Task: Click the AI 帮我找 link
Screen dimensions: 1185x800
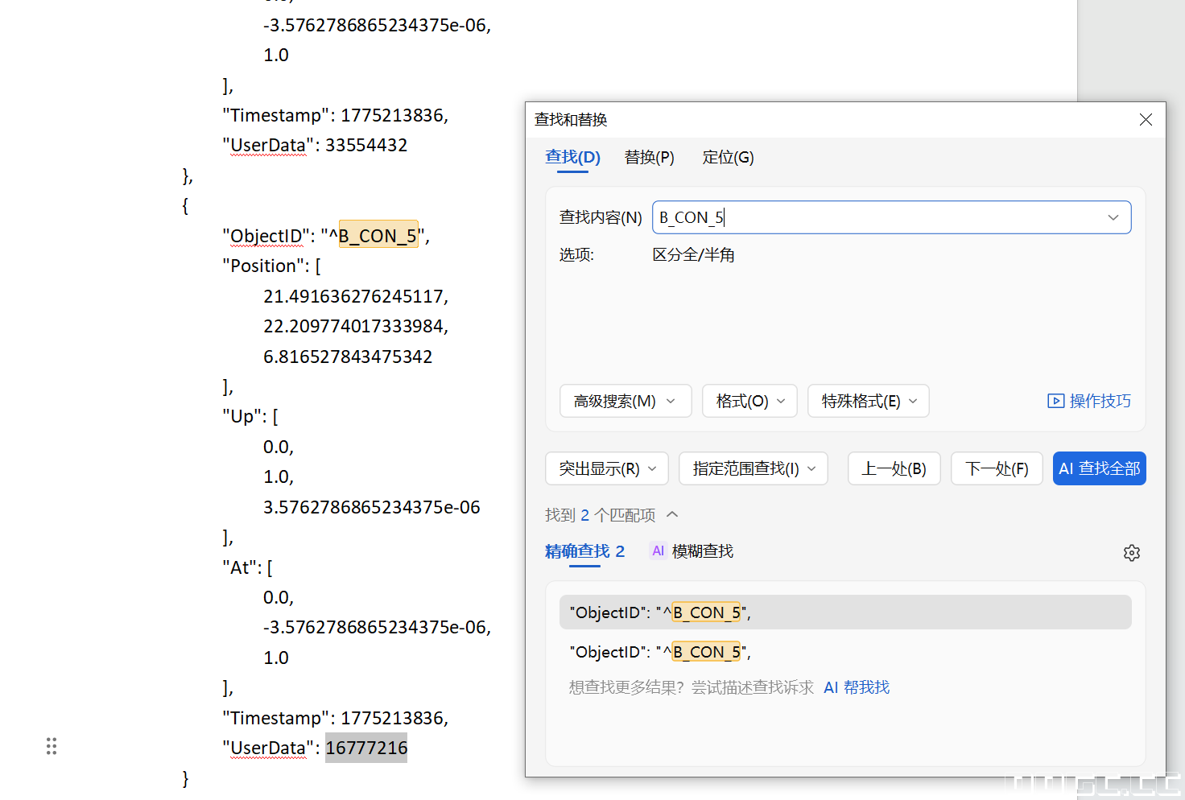Action: pos(857,687)
